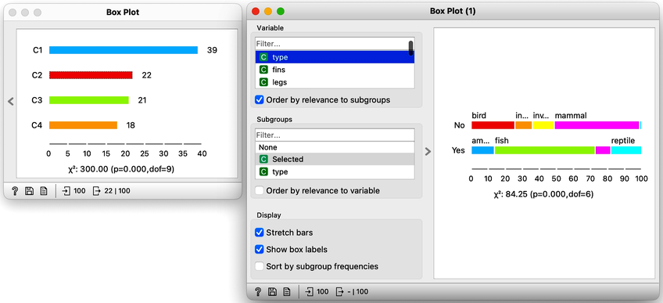Click Variable filter input field
Image resolution: width=663 pixels, height=303 pixels.
331,44
